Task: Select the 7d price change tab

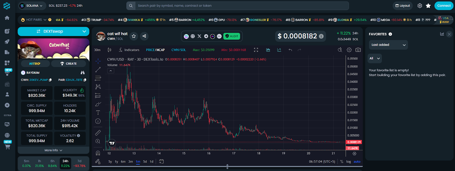Action: point(79,163)
